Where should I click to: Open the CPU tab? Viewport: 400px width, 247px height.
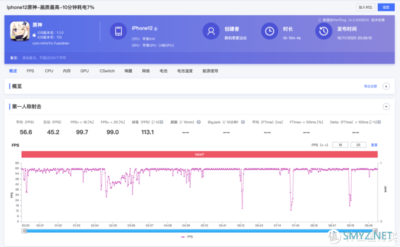pyautogui.click(x=49, y=71)
